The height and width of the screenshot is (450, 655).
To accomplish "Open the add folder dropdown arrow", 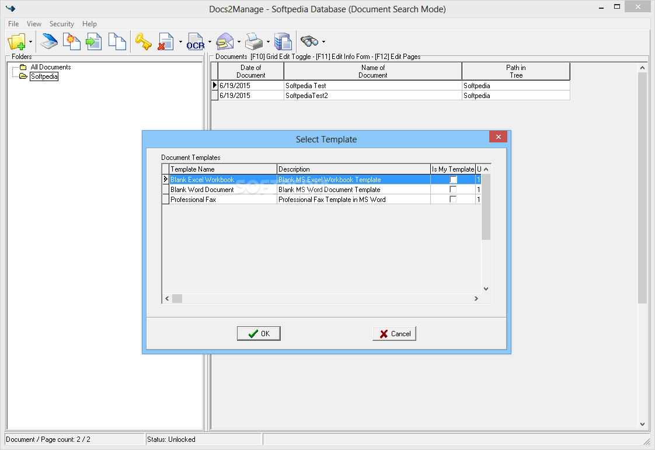I will tap(30, 42).
